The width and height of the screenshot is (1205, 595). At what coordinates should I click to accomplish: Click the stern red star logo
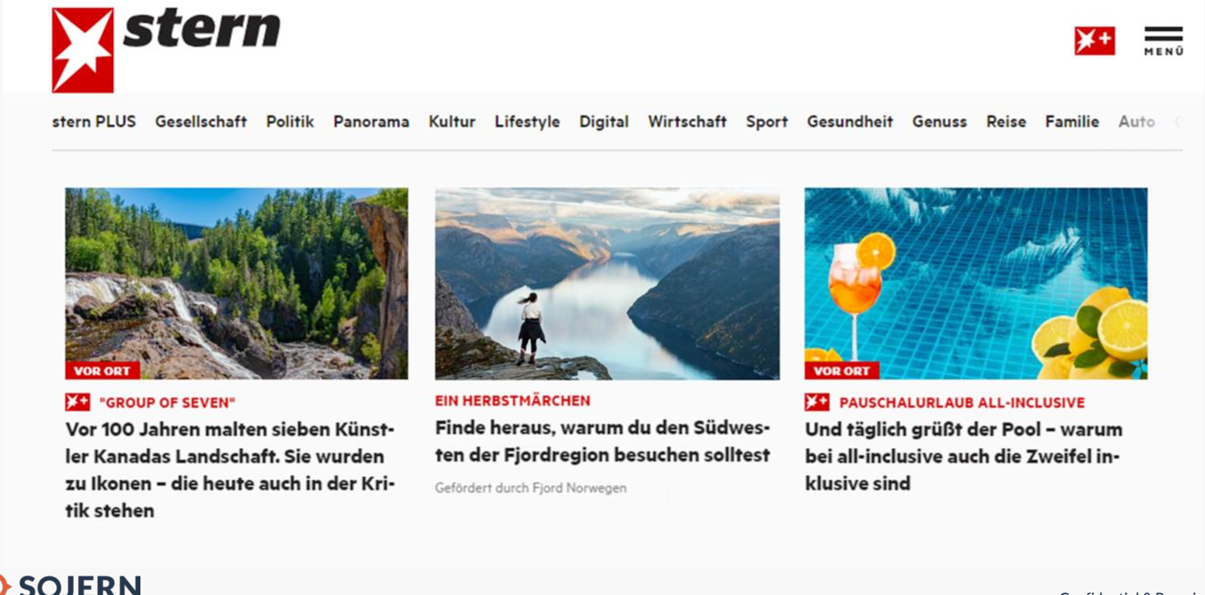pos(83,50)
